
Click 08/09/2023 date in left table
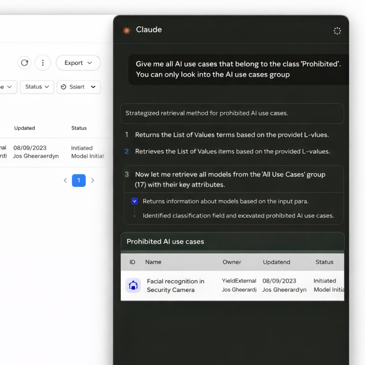click(30, 148)
